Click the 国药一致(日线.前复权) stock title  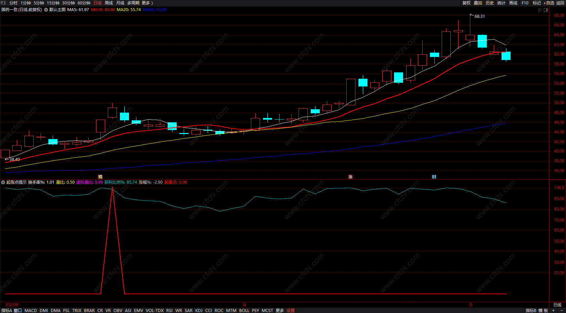pos(21,10)
